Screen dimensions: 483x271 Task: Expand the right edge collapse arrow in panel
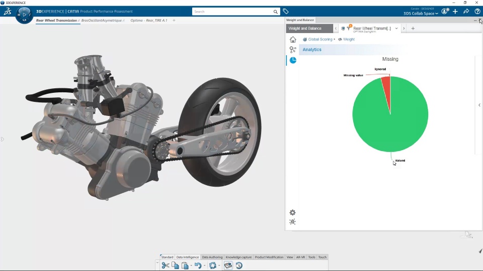click(479, 105)
